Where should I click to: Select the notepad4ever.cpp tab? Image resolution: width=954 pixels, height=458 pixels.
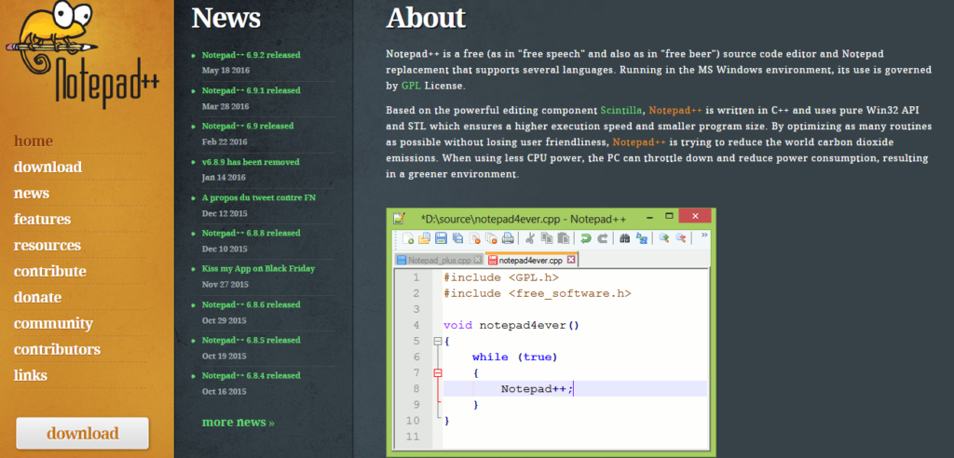pyautogui.click(x=530, y=260)
